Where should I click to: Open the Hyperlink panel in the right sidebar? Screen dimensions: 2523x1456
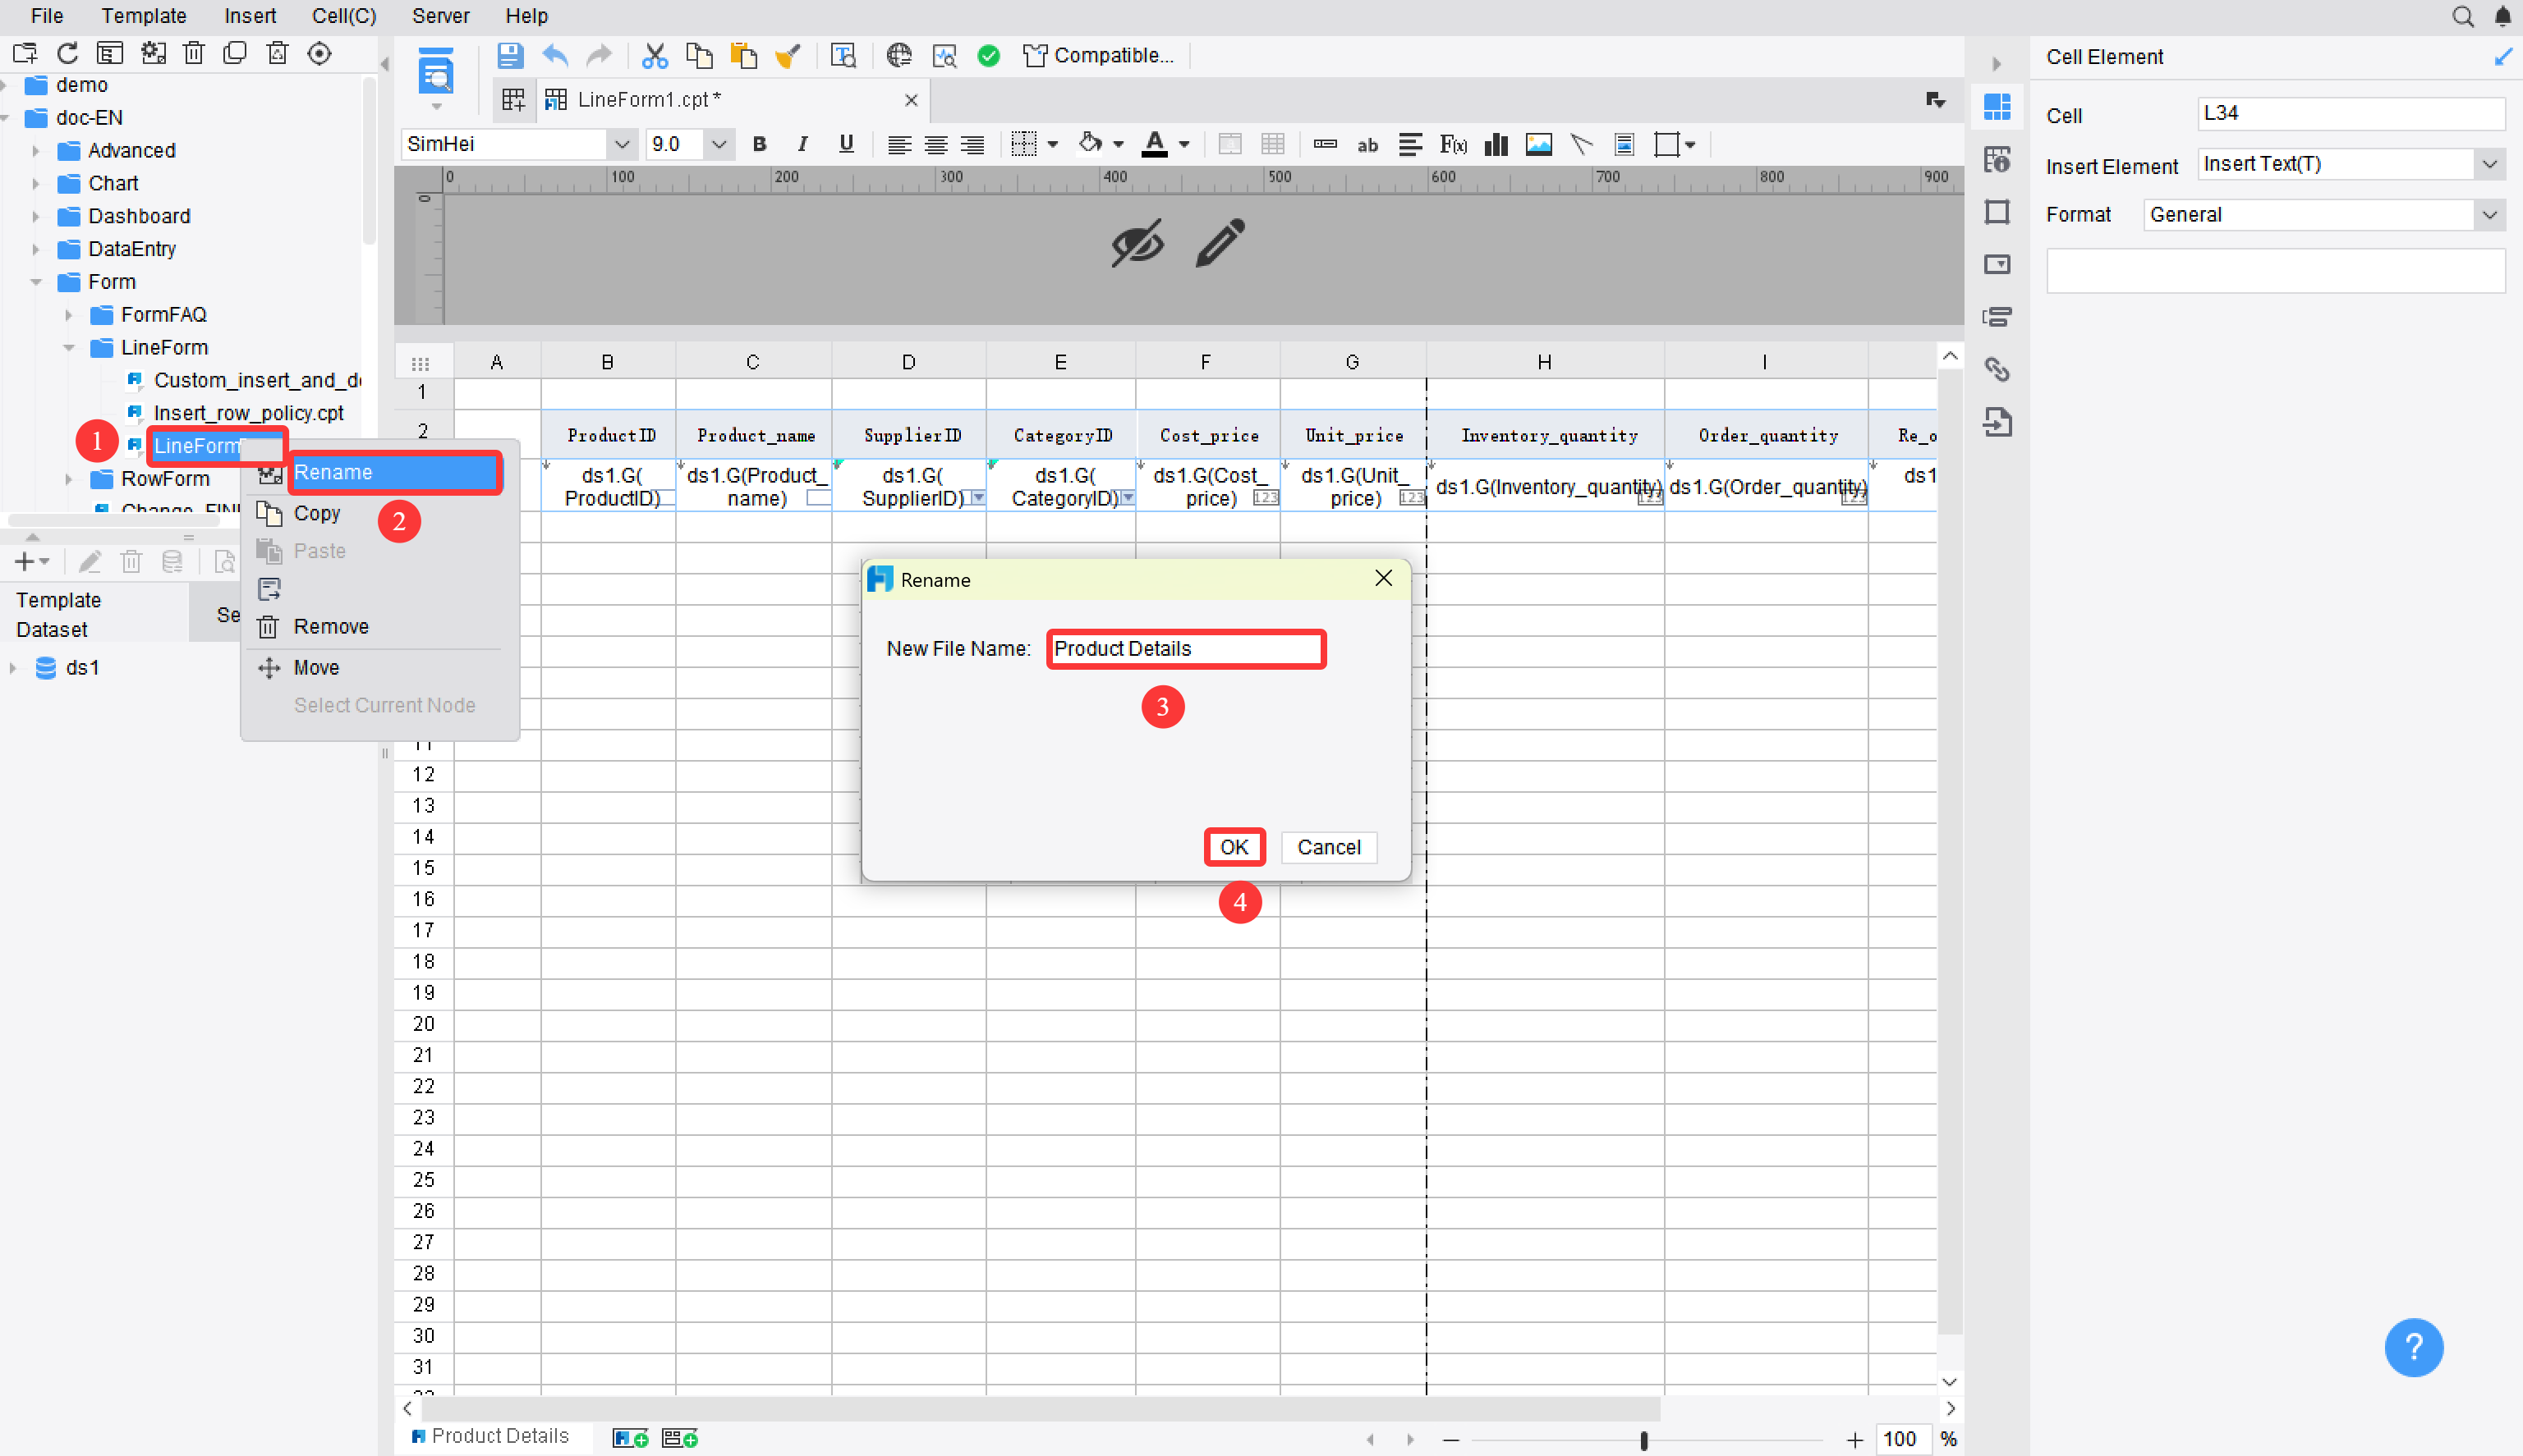coord(1998,369)
